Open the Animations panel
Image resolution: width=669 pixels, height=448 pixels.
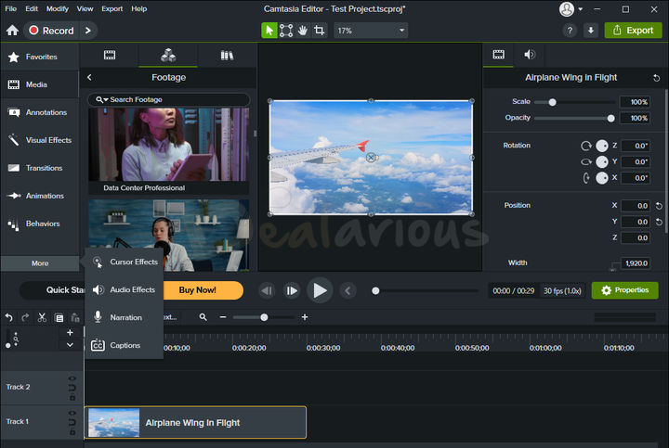40,196
